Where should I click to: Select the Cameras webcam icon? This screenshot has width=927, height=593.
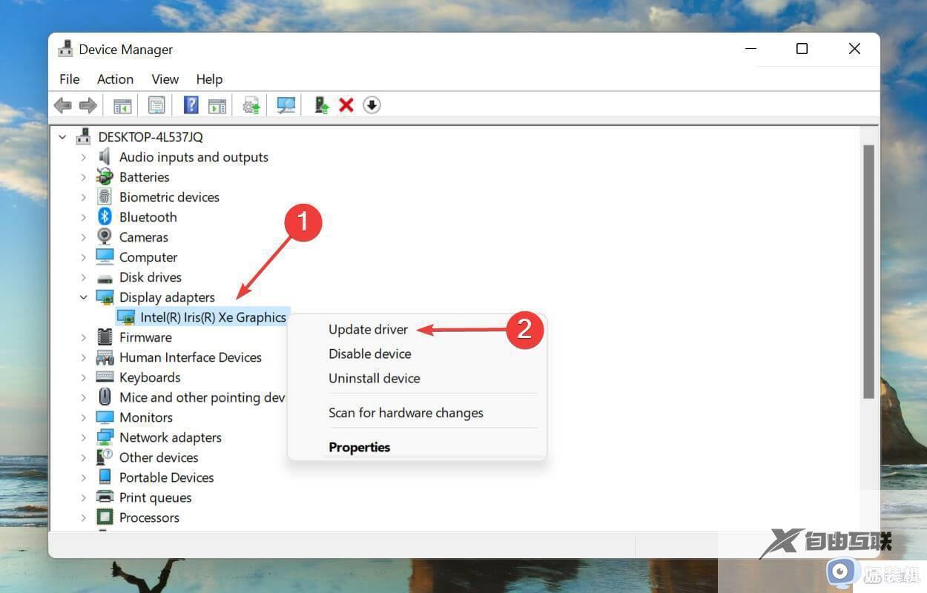(105, 236)
